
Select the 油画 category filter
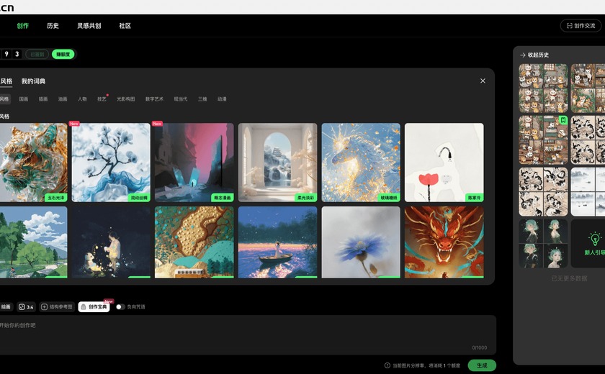63,99
